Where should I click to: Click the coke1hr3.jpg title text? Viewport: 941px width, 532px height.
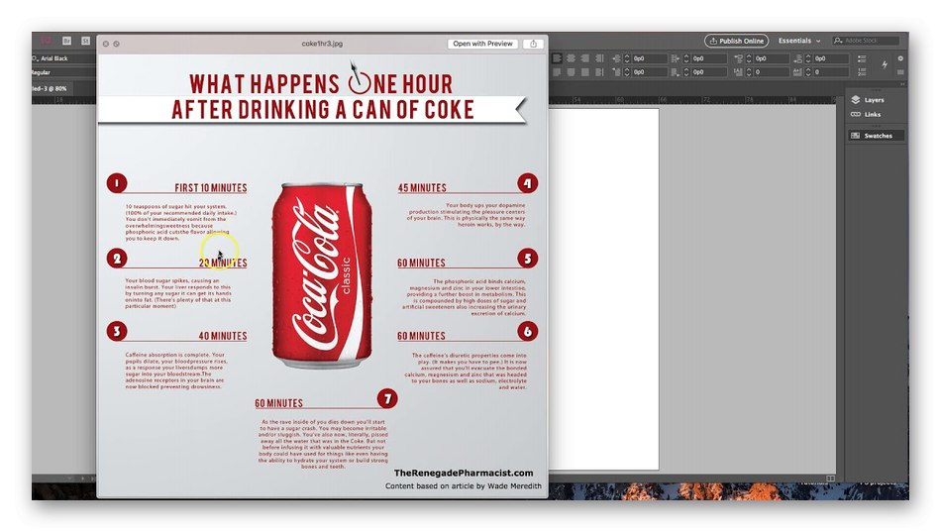(322, 44)
